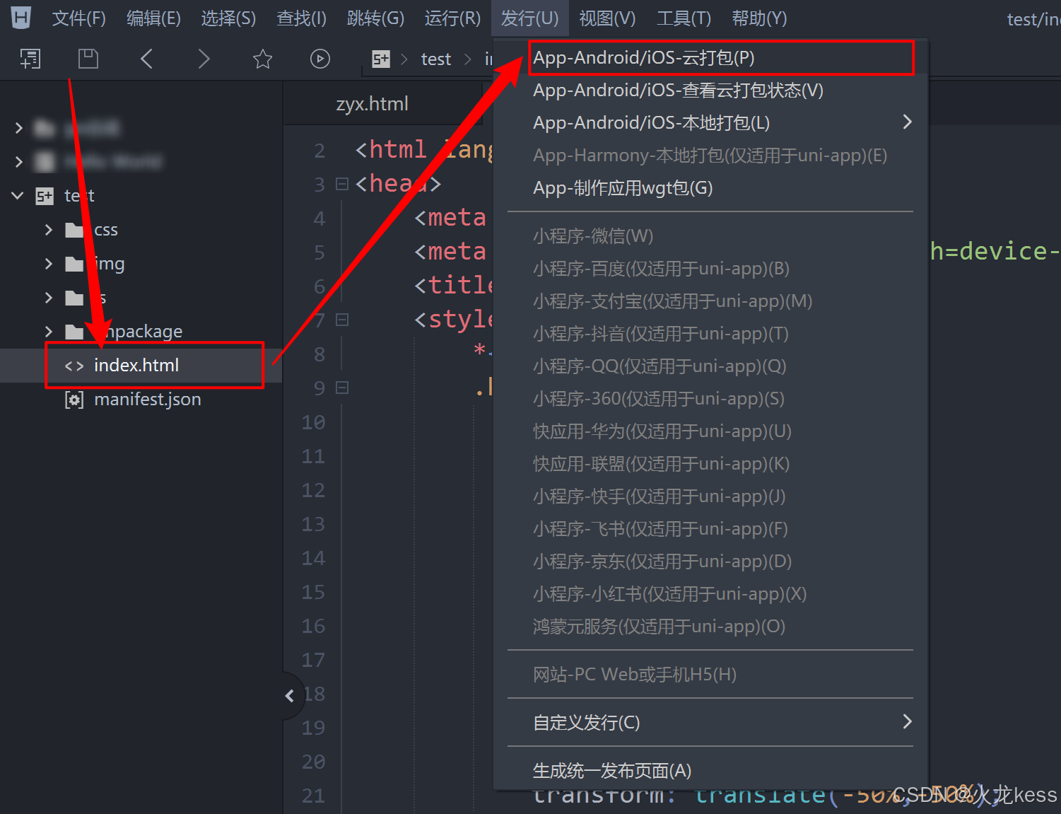Fold the head tag at line 3

pos(342,184)
